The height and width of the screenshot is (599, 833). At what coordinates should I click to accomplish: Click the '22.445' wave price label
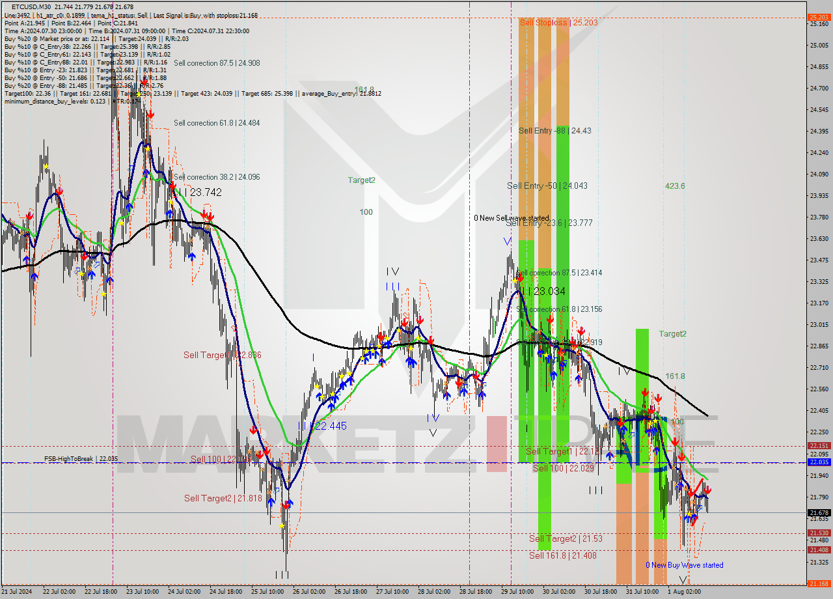330,426
